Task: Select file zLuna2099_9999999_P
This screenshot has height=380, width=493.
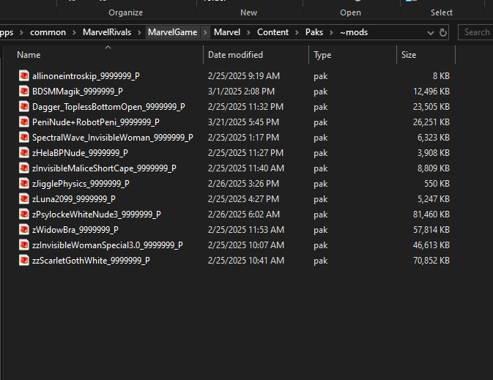Action: 73,199
